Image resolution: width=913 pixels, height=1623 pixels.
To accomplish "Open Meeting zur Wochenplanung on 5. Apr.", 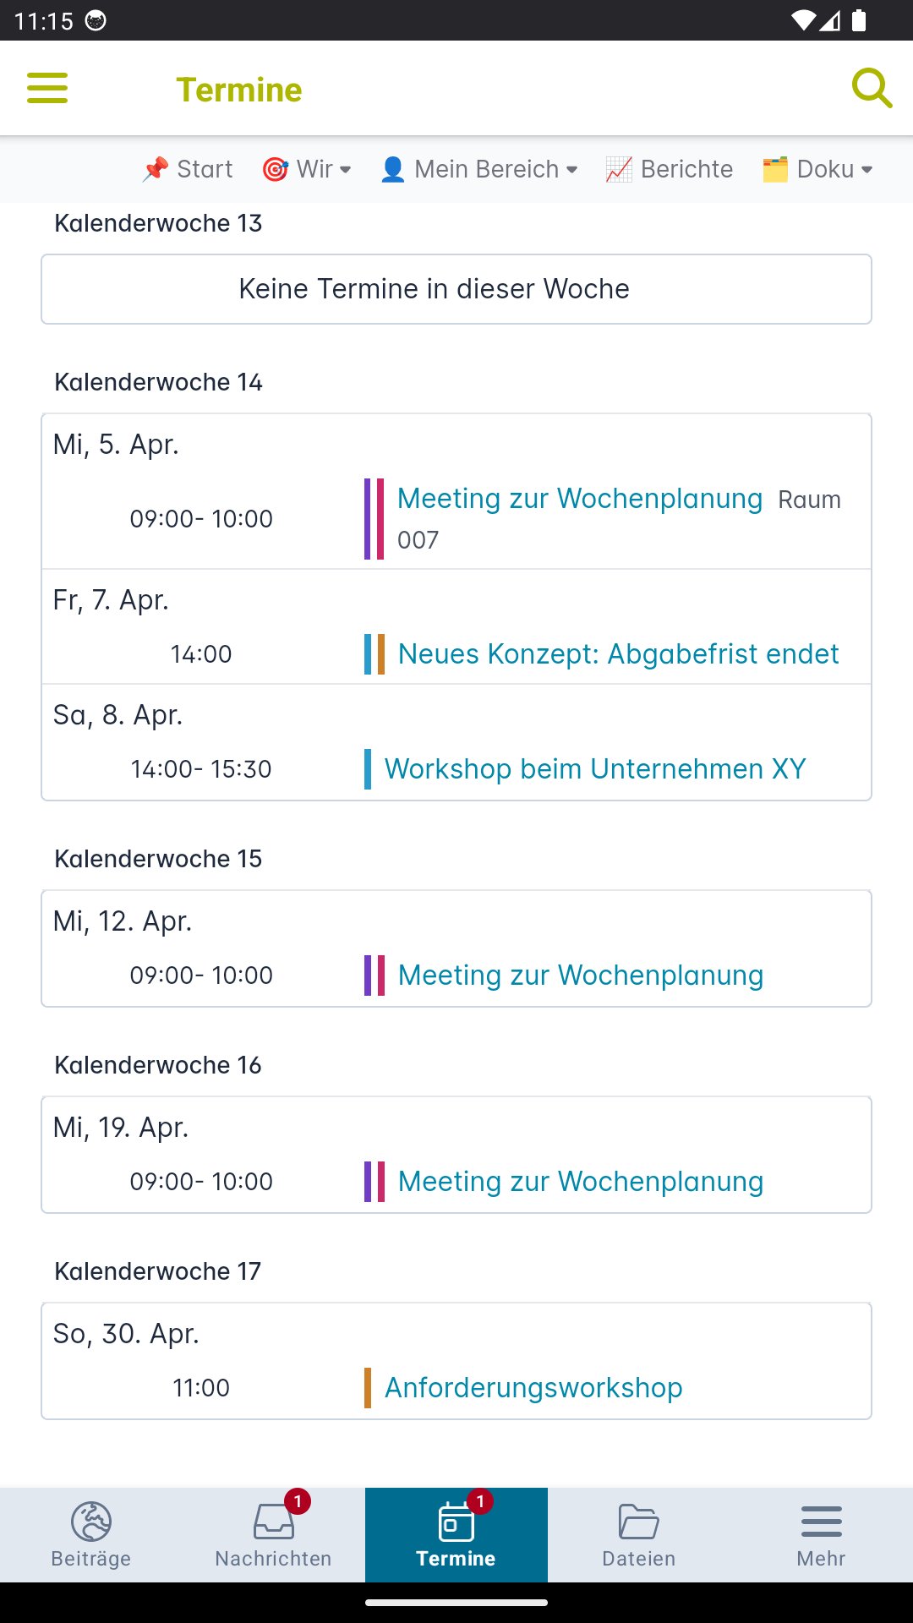I will tap(580, 499).
